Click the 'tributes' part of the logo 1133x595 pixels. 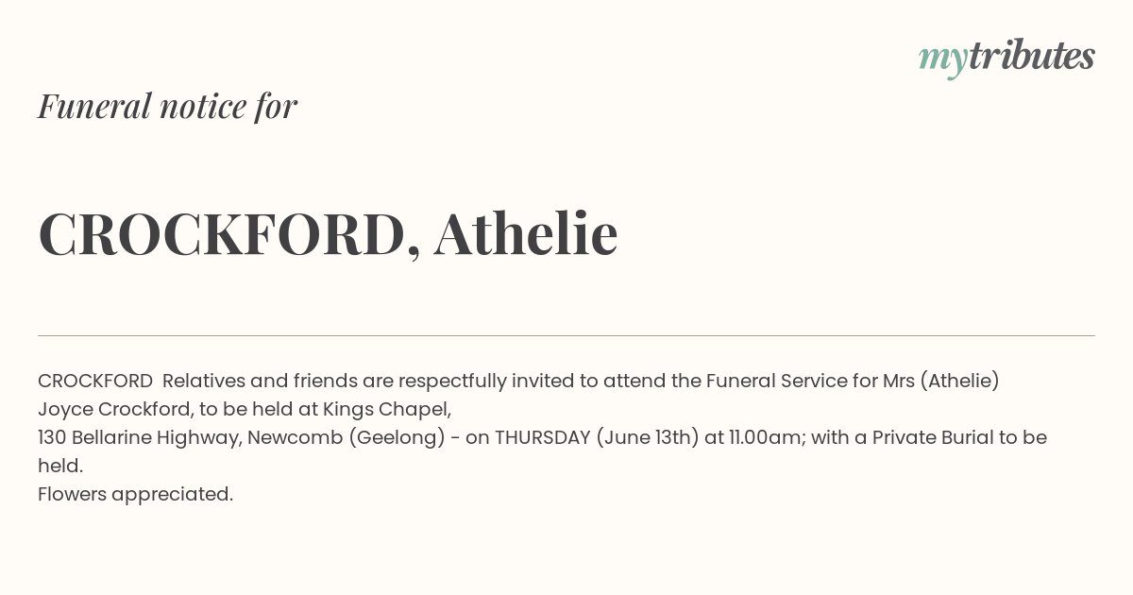tap(1031, 56)
